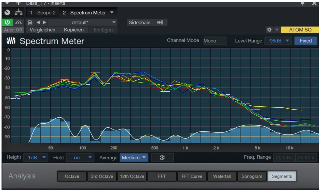Image resolution: width=320 pixels, height=190 pixels.
Task: Pin the plugin window with pin icon
Action: click(x=302, y=3)
